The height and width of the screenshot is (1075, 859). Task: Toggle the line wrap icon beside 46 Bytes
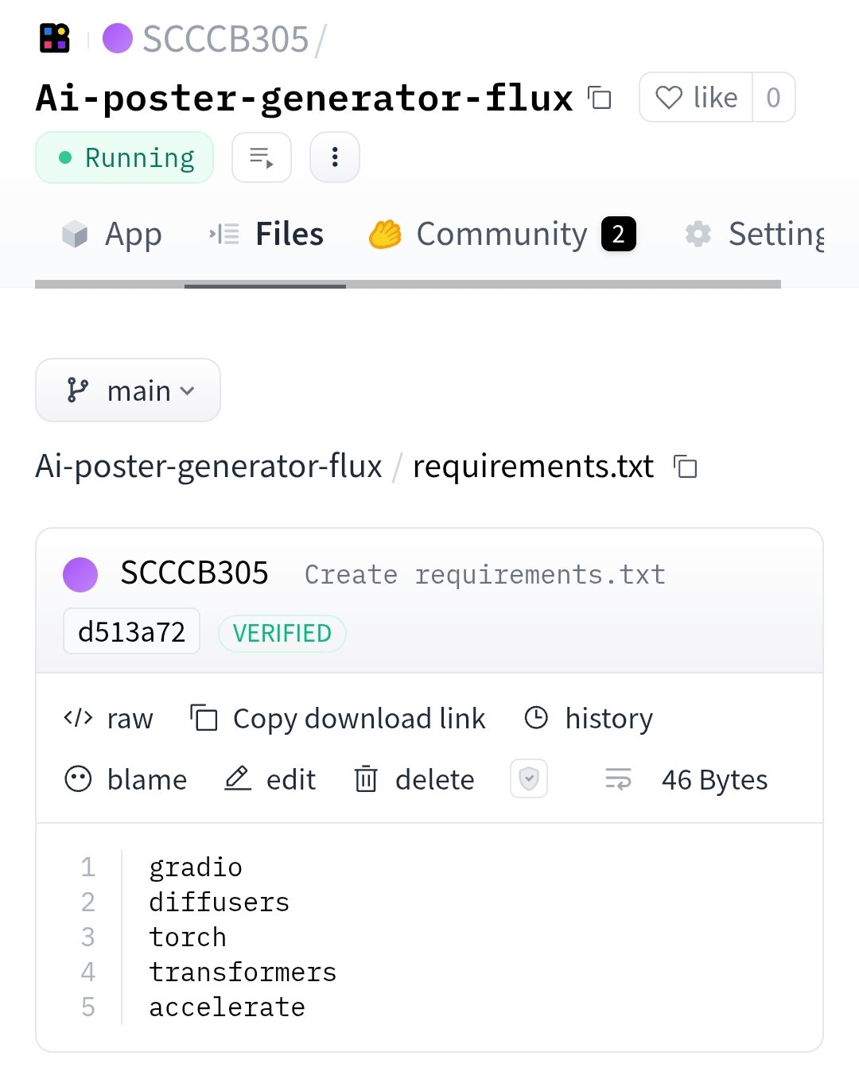pos(618,779)
